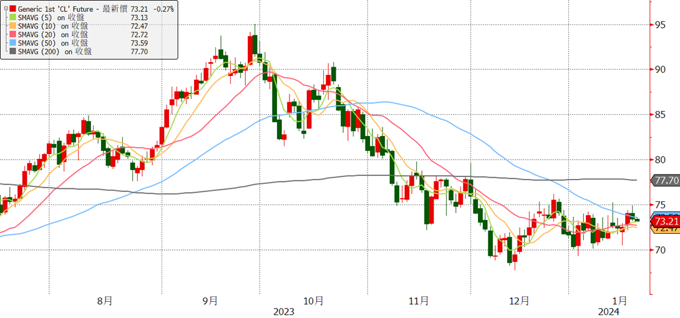Screen dimensions: 680x318
Task: Click the 80 price axis label
Action: point(661,160)
